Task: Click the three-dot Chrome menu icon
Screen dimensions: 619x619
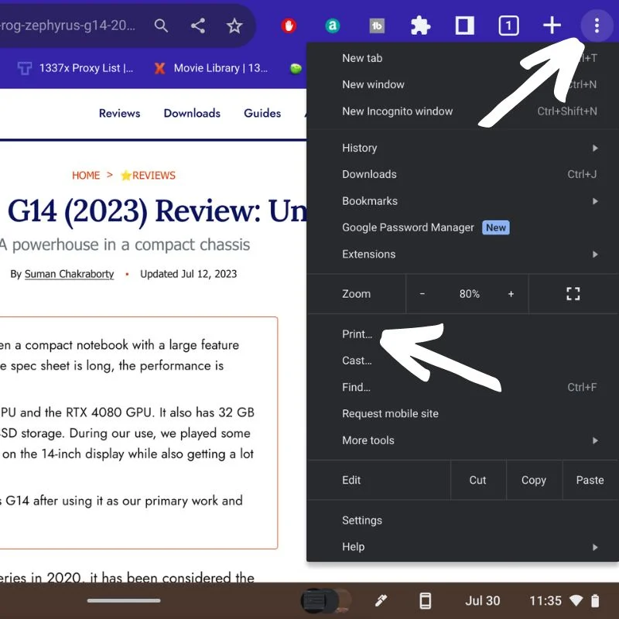Action: (596, 26)
